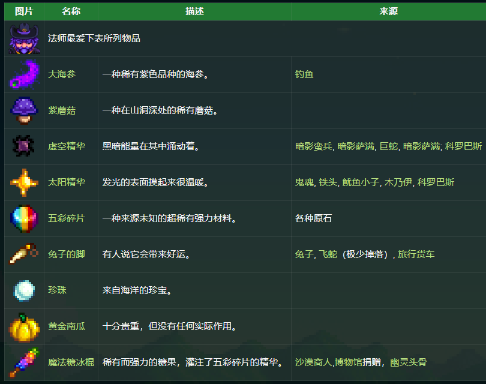Click the white Pearl image
The width and height of the screenshot is (486, 384).
coord(24,290)
